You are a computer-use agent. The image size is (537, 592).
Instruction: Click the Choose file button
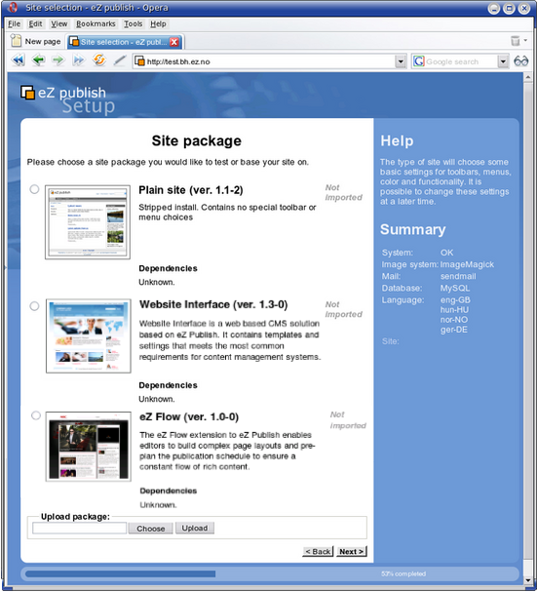[x=150, y=529]
